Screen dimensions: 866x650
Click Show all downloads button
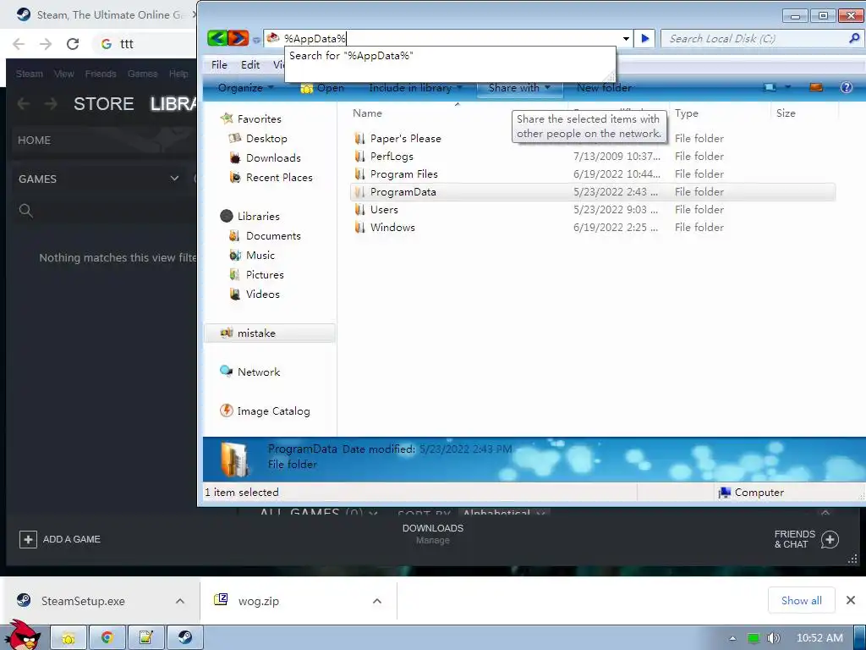[802, 600]
